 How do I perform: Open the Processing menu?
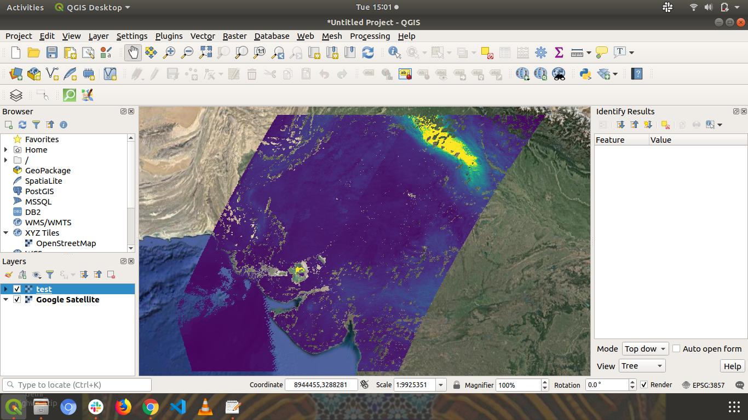point(370,36)
